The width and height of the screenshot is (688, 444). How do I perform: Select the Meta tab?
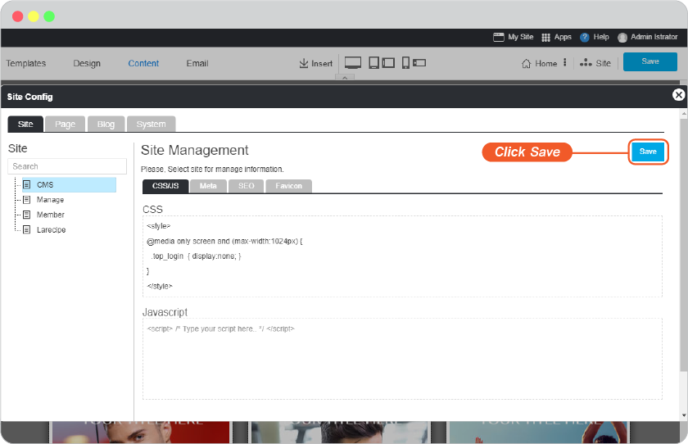(x=208, y=186)
